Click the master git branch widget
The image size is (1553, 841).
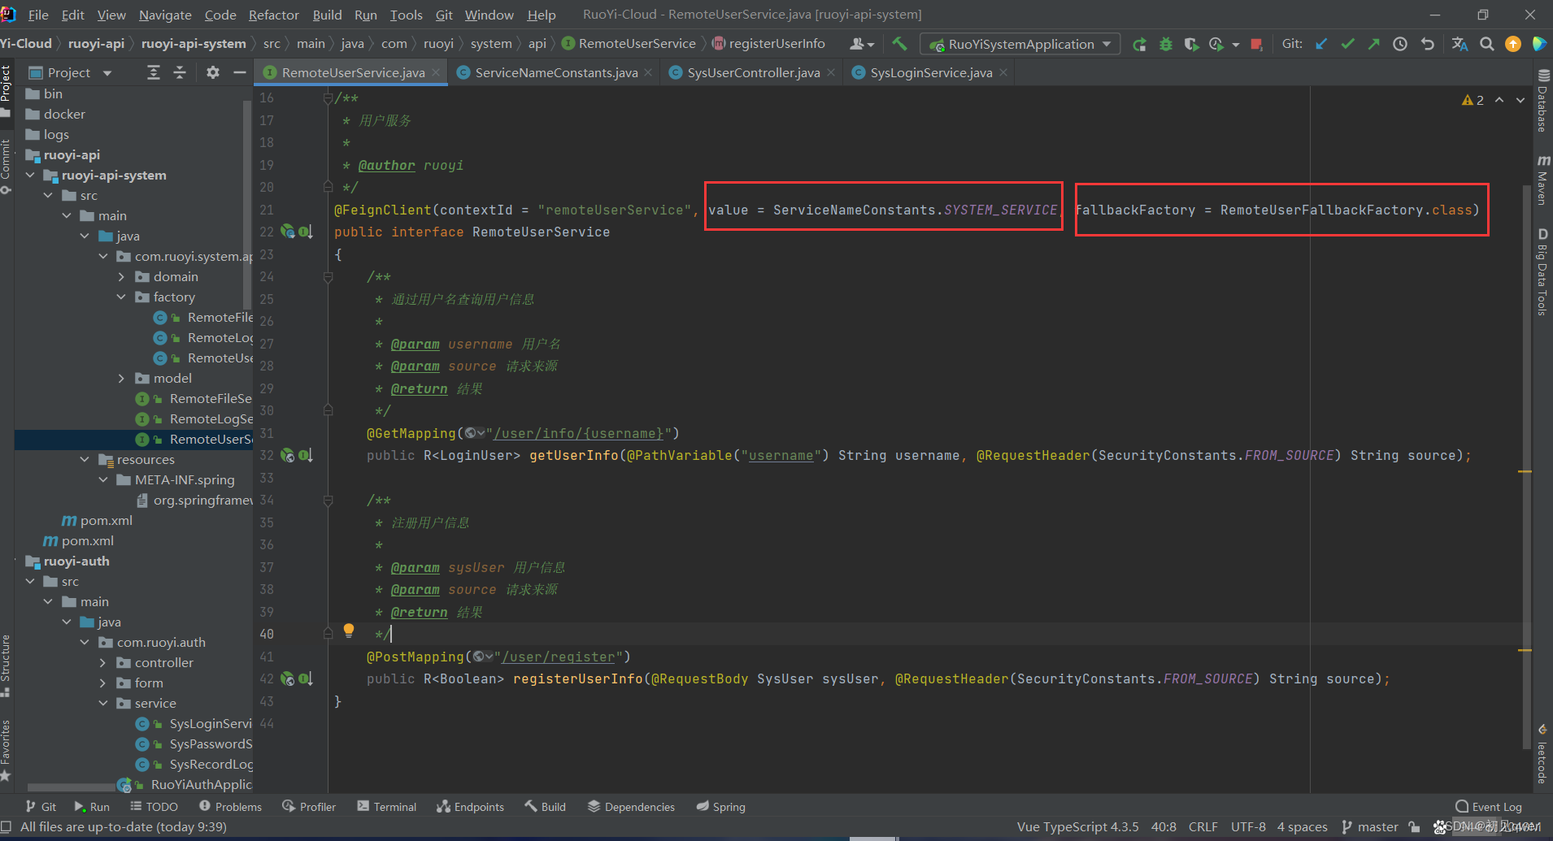tap(1370, 826)
